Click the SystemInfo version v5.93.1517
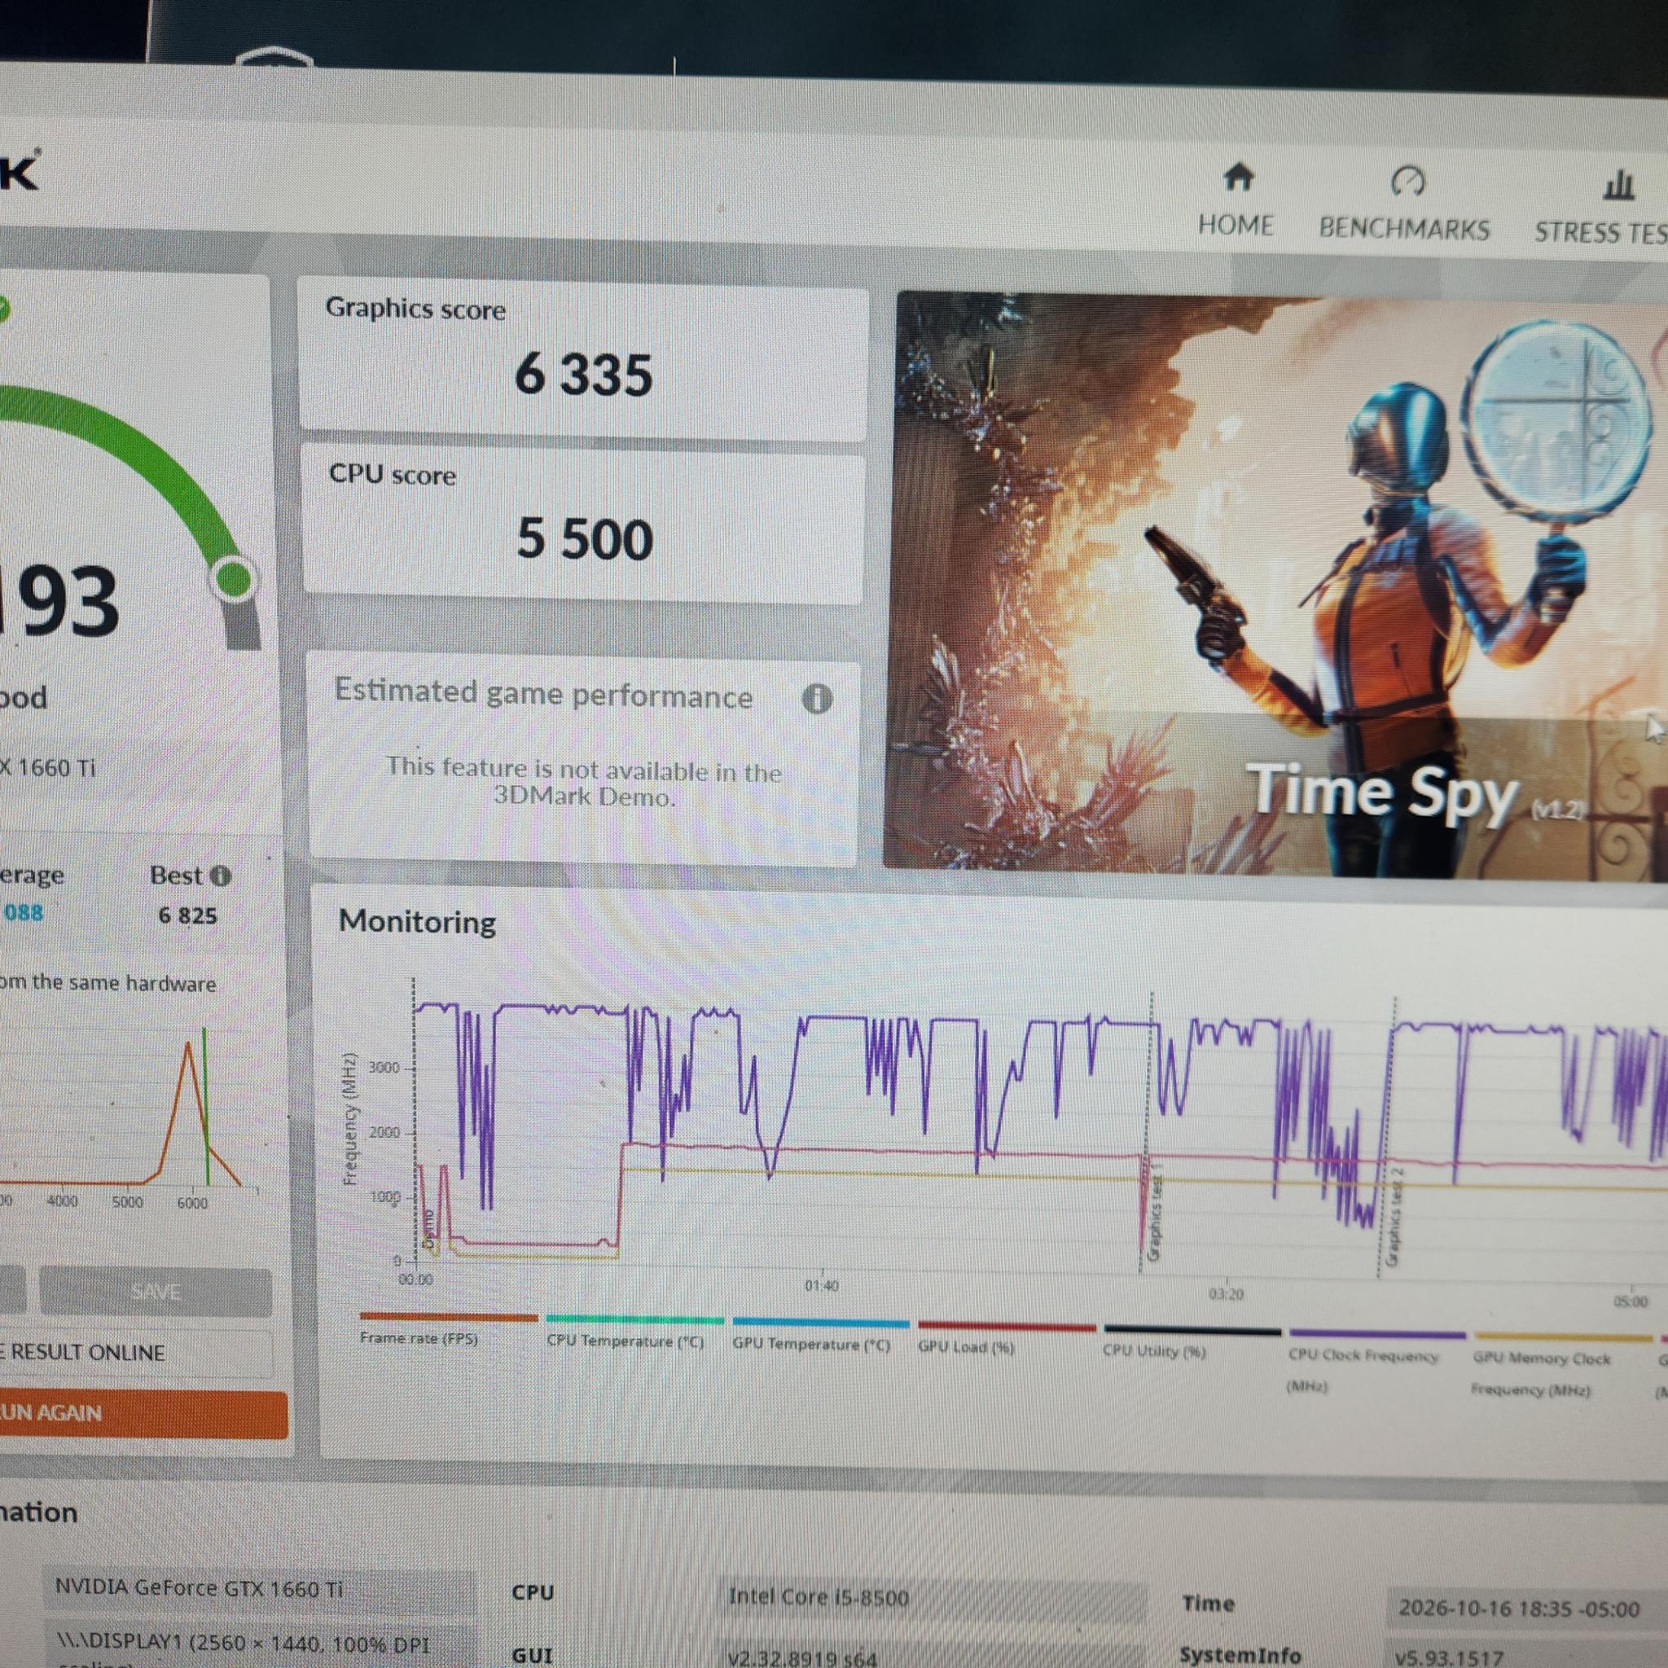The width and height of the screenshot is (1668, 1668). coord(1528,1656)
